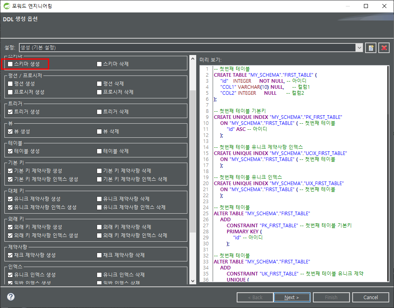Enable 유니크 제약사항 인덱스 삭제
The width and height of the screenshot is (394, 308).
point(99,208)
